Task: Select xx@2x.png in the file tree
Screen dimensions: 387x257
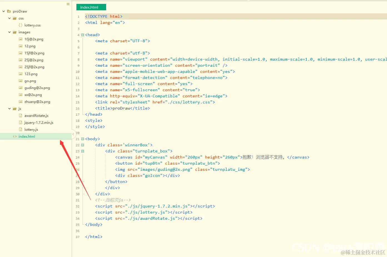Action: pyautogui.click(x=33, y=95)
